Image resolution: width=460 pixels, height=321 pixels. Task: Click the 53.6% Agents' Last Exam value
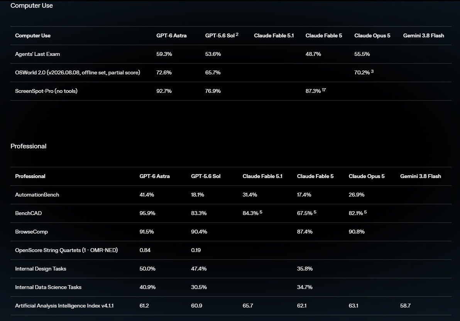point(213,54)
